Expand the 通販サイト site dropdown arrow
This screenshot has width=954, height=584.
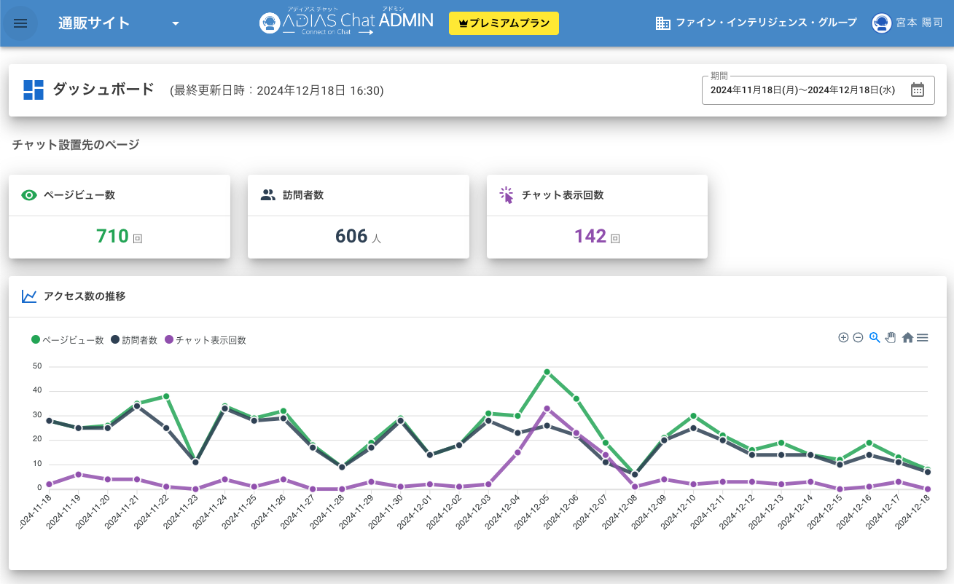(x=175, y=23)
